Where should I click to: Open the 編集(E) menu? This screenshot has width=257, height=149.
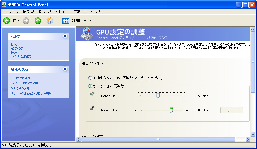(28, 11)
